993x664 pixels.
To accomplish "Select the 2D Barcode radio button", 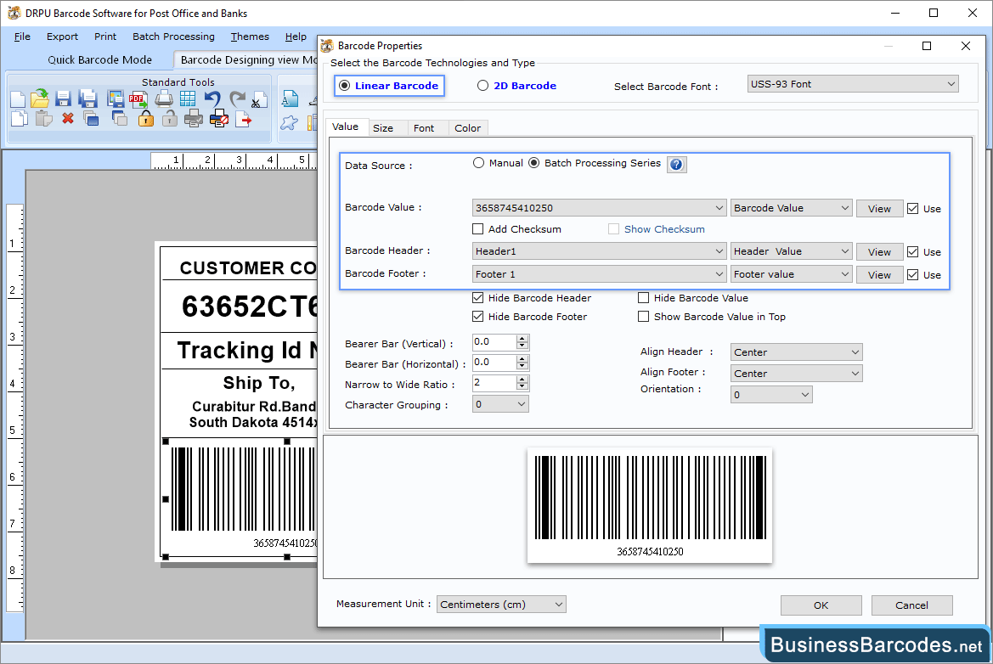I will [482, 86].
